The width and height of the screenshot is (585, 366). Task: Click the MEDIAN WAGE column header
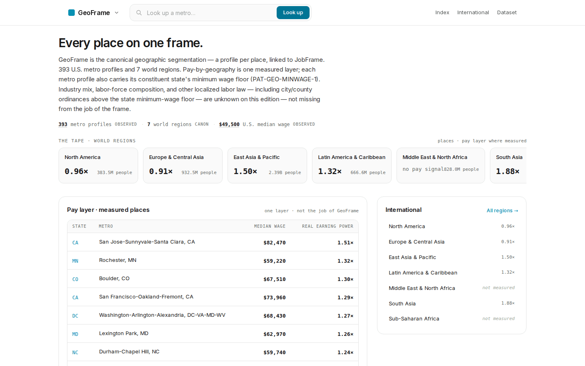[x=270, y=227]
